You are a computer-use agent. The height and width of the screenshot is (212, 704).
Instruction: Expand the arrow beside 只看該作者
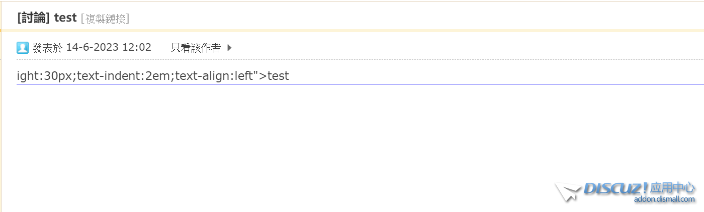[229, 48]
